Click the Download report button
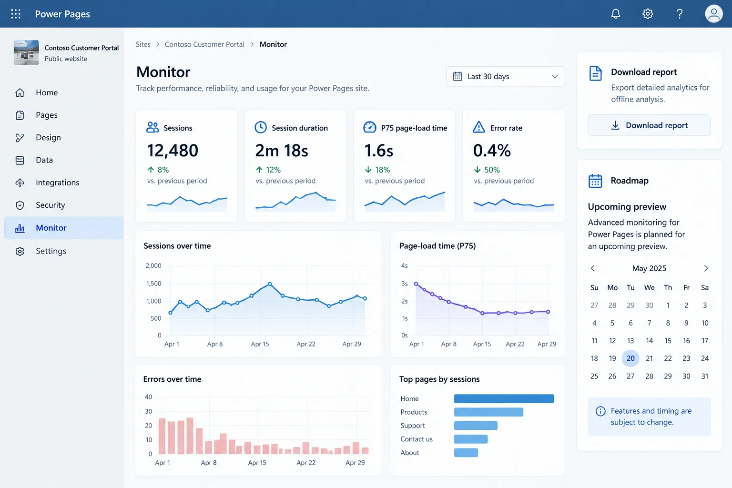 tap(649, 125)
